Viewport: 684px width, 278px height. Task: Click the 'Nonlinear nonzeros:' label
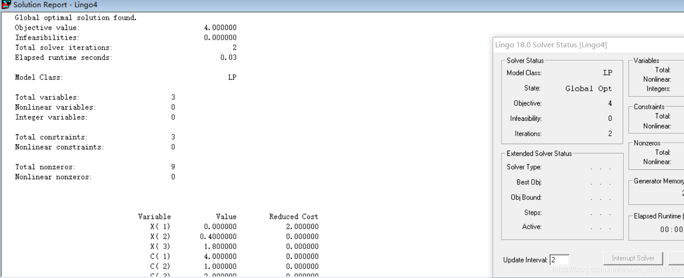(53, 177)
